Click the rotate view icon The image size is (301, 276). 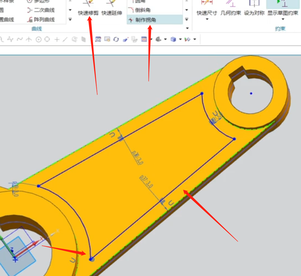point(116,39)
